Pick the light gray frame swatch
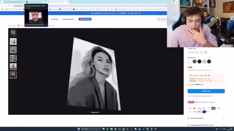 [x=204, y=61]
